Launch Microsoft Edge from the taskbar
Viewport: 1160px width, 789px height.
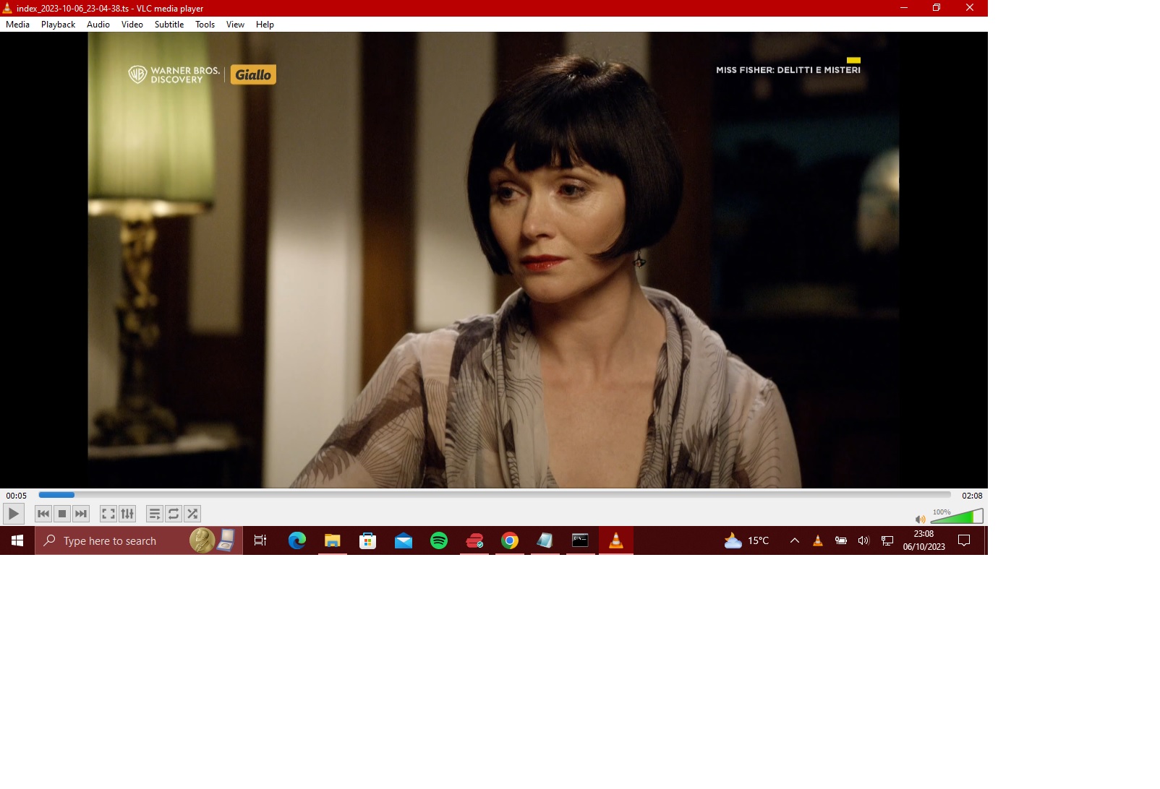click(x=297, y=540)
